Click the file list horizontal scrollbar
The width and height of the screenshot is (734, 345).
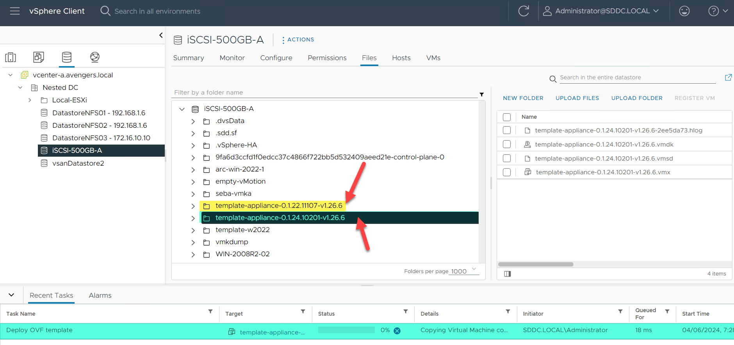point(536,265)
